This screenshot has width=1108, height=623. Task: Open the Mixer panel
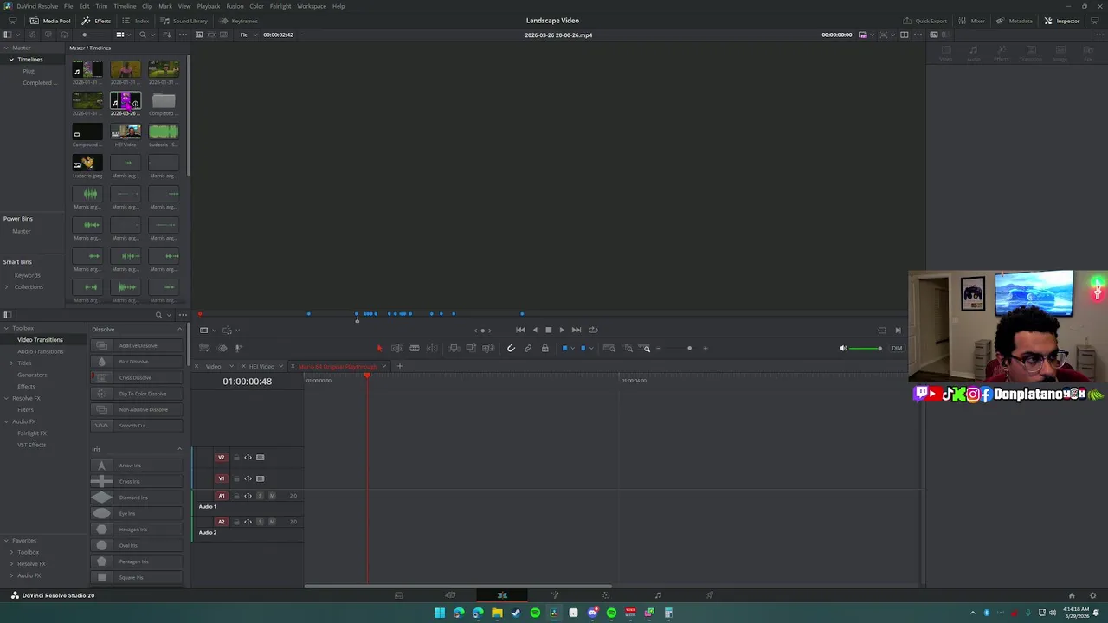[971, 21]
